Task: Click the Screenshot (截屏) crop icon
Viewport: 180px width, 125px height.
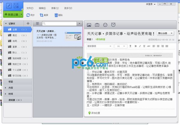Action: pyautogui.click(x=41, y=15)
